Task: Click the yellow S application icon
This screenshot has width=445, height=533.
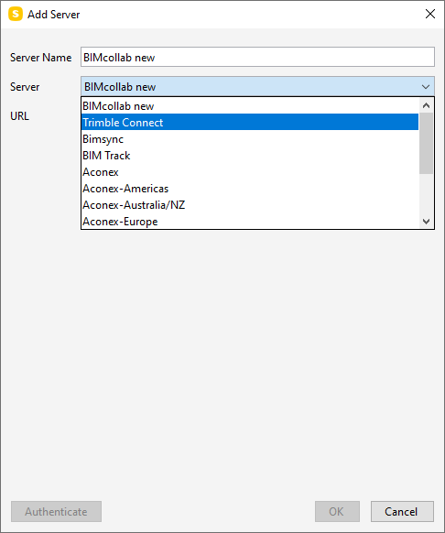Action: click(16, 15)
